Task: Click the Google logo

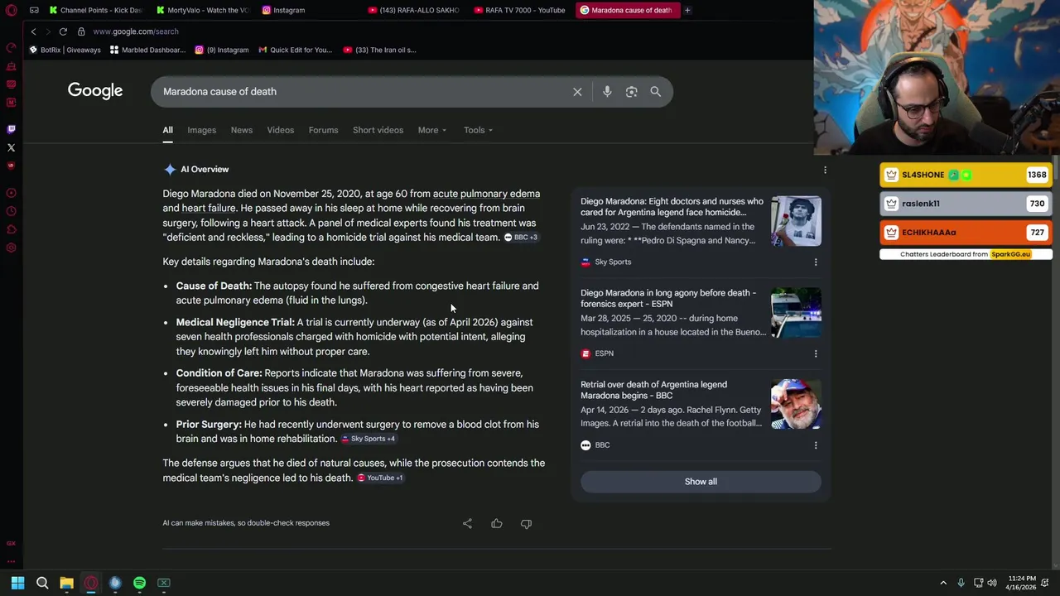Action: (x=95, y=91)
